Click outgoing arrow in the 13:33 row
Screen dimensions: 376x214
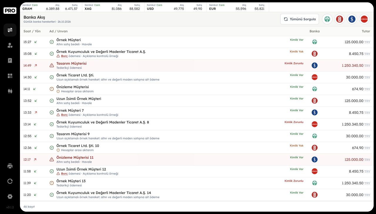(36, 113)
